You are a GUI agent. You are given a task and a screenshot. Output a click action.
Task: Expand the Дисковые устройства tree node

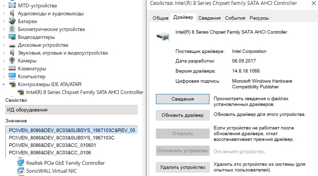[x=4, y=45]
